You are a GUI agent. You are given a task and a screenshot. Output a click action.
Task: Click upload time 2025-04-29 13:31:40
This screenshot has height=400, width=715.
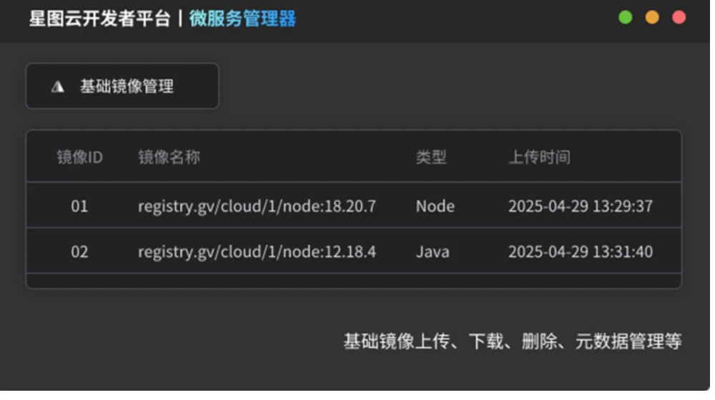(x=580, y=251)
